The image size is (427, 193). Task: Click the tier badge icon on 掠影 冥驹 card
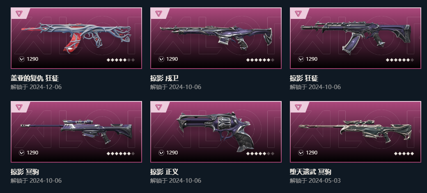click(x=19, y=107)
